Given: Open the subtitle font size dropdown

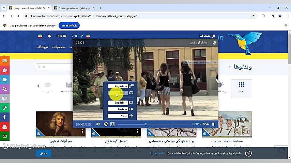Looking at the screenshot, I should pos(118,109).
